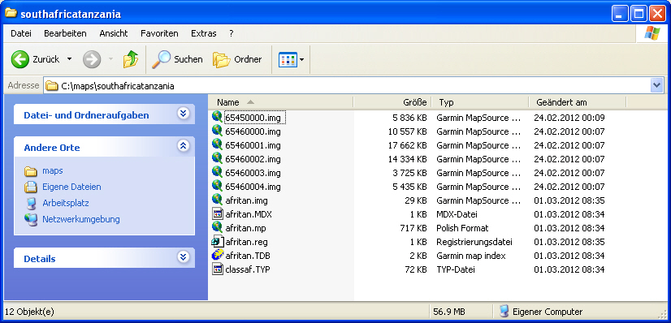Open the Extras menu

204,33
